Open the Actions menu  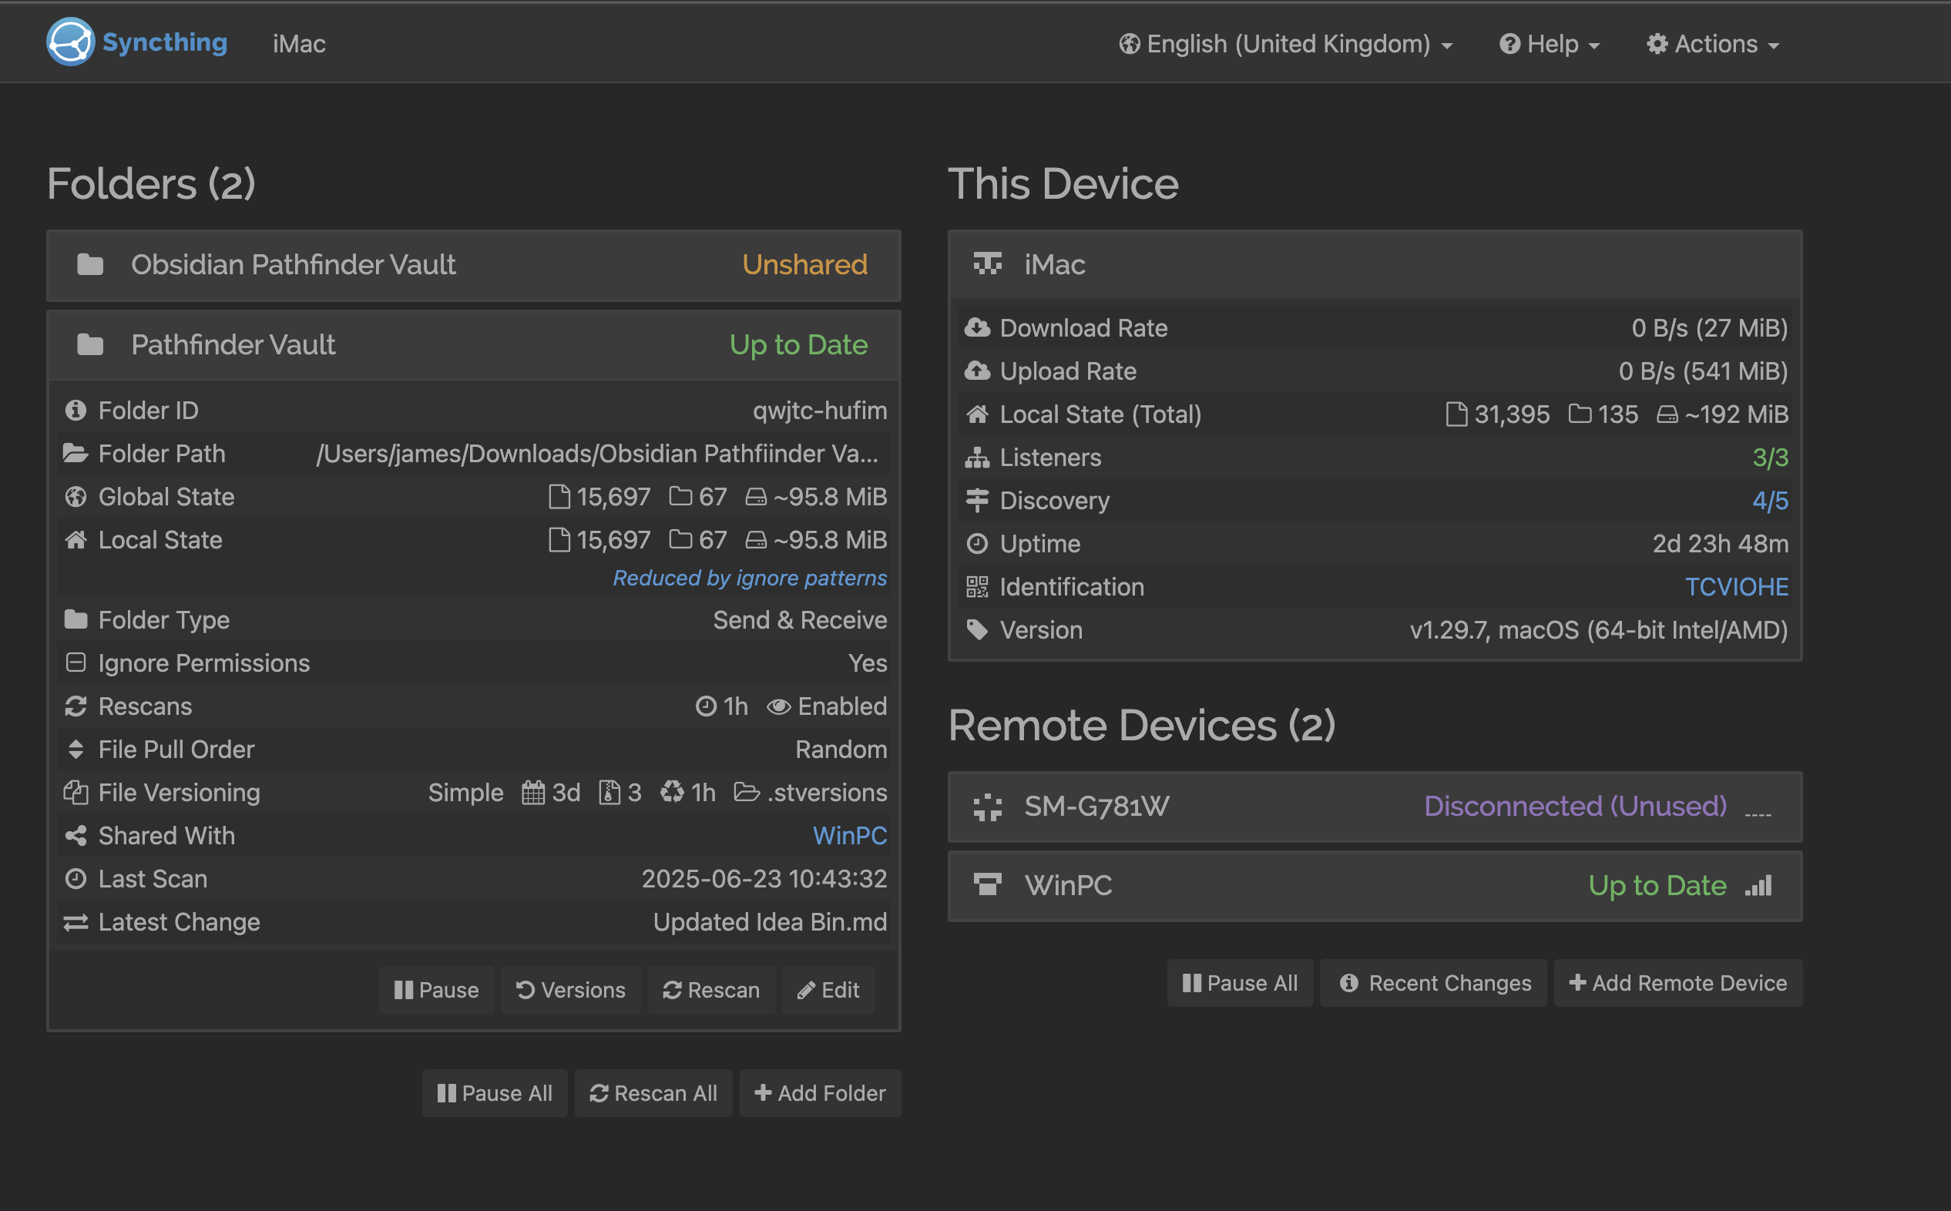coord(1712,44)
